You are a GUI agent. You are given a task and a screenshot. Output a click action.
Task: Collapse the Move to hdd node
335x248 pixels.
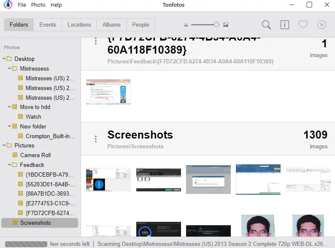point(9,106)
